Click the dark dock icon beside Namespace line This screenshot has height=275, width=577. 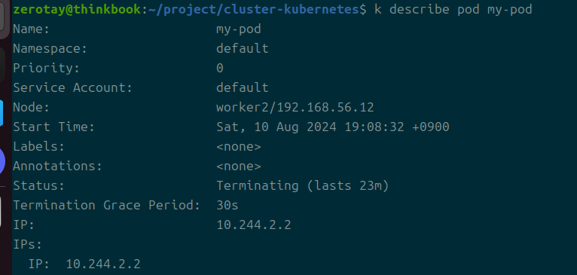pos(2,65)
